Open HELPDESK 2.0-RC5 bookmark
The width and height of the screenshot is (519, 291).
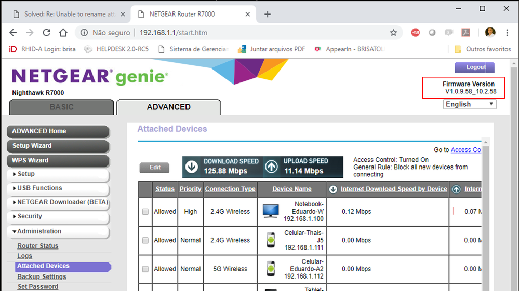[x=116, y=49]
